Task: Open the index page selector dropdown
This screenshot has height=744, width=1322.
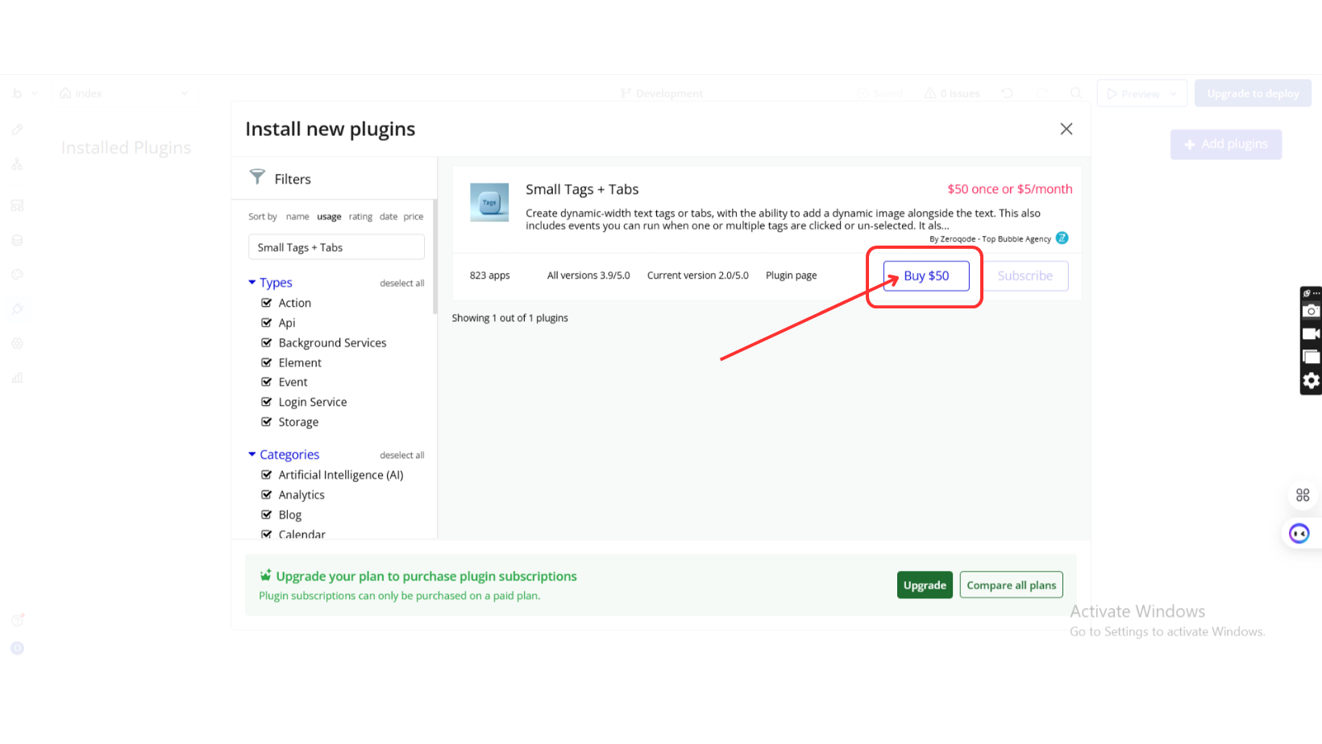Action: click(x=124, y=93)
